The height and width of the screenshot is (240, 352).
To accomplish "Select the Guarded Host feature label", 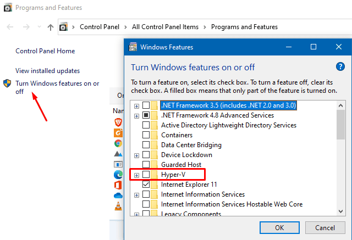I will coord(181,165).
